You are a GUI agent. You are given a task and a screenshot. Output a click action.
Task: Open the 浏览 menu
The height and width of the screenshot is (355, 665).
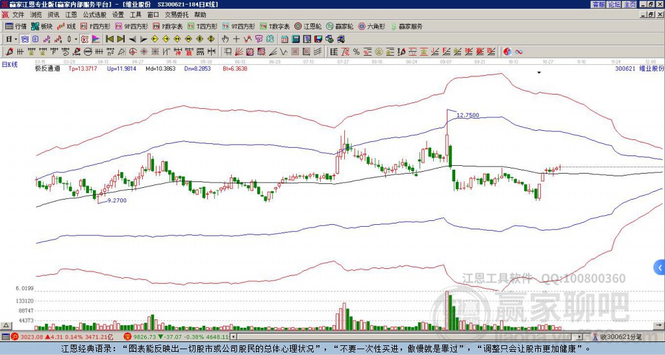[x=36, y=15]
